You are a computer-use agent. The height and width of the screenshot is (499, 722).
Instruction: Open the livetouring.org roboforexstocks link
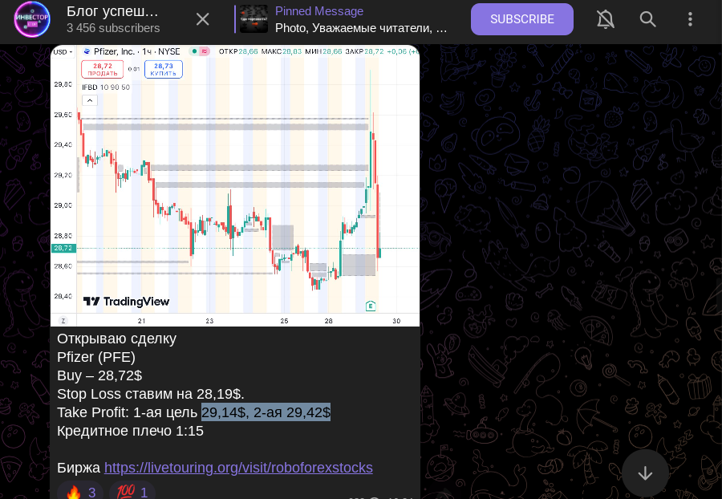tap(238, 468)
